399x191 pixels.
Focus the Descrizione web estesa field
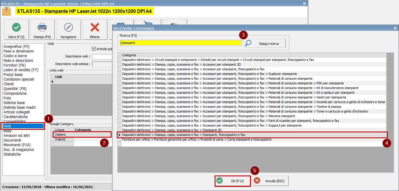pyautogui.click(x=102, y=64)
